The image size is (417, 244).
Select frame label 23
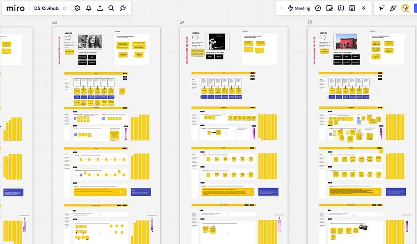(54, 22)
